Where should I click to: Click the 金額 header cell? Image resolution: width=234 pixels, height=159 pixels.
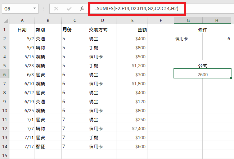(132, 29)
